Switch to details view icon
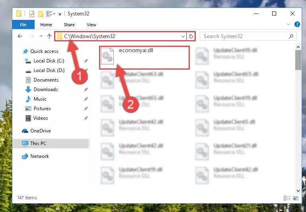 (287, 198)
